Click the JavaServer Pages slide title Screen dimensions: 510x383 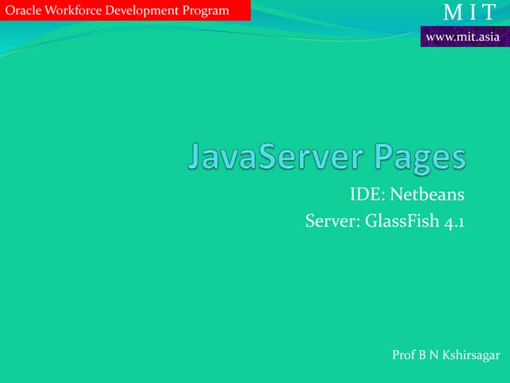click(327, 156)
